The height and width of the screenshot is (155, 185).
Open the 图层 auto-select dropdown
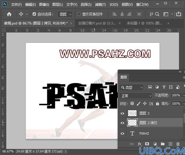[65, 14]
